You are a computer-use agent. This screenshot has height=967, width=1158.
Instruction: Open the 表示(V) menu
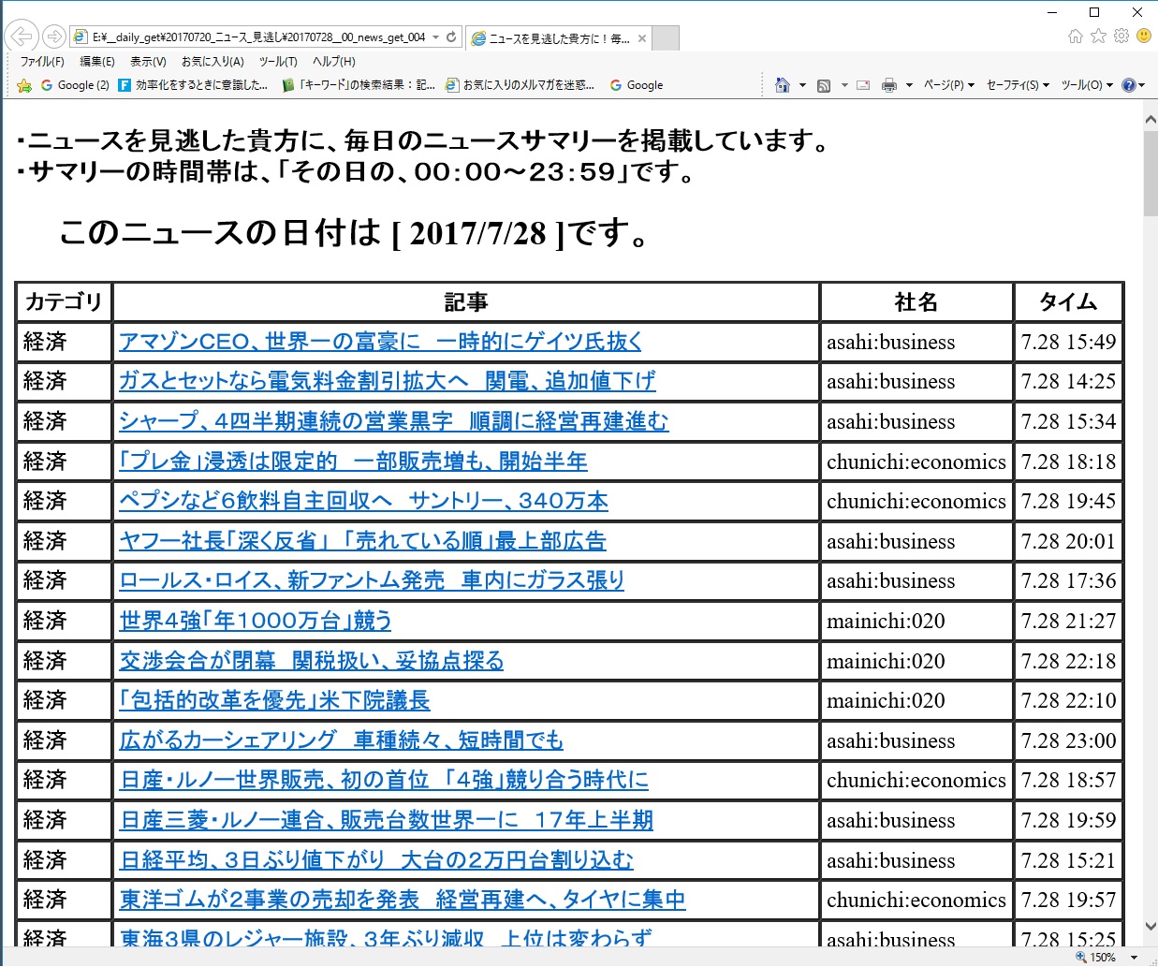pos(148,62)
